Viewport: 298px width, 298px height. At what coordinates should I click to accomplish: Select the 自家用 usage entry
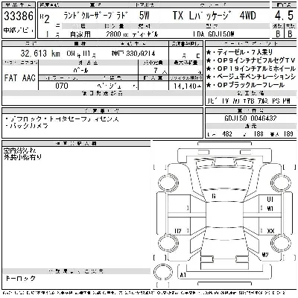tap(80, 34)
